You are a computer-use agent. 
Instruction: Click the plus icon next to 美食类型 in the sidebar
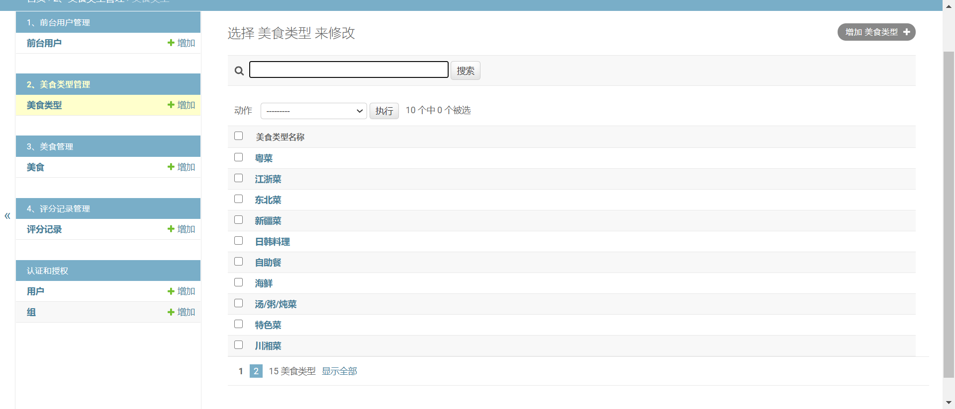point(171,105)
